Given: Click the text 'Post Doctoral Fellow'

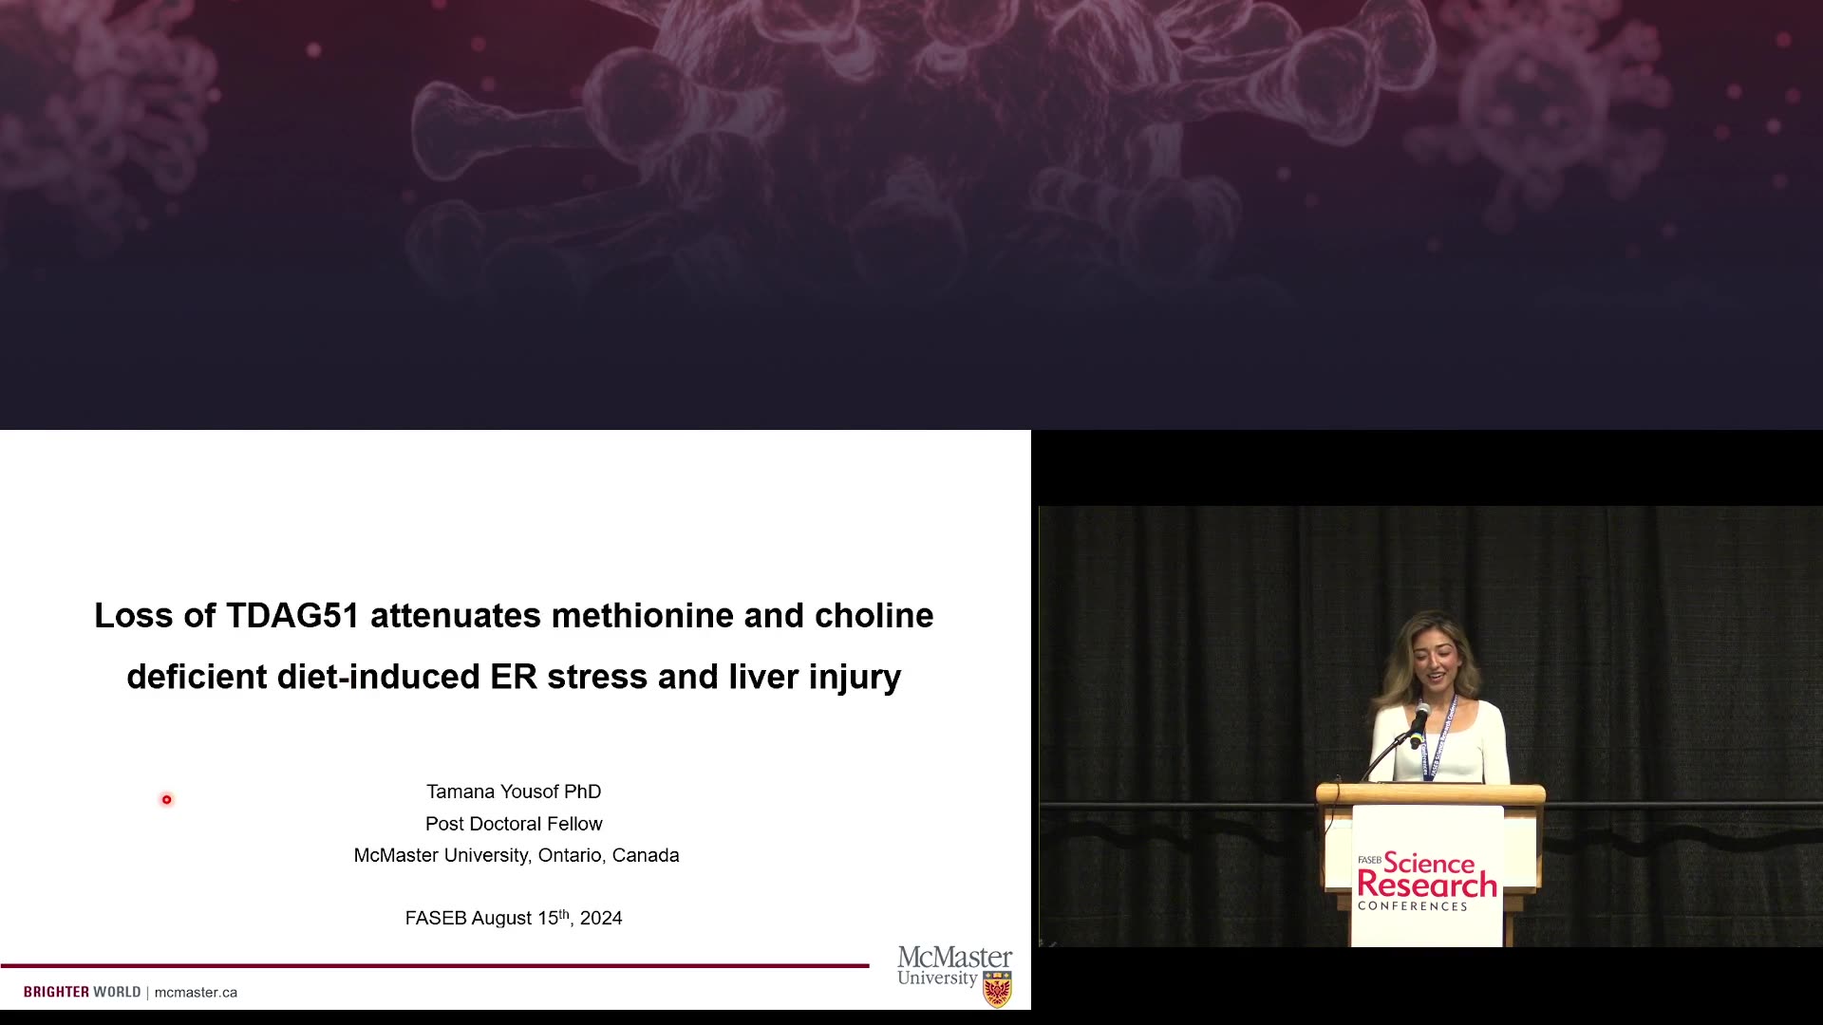Looking at the screenshot, I should (514, 824).
